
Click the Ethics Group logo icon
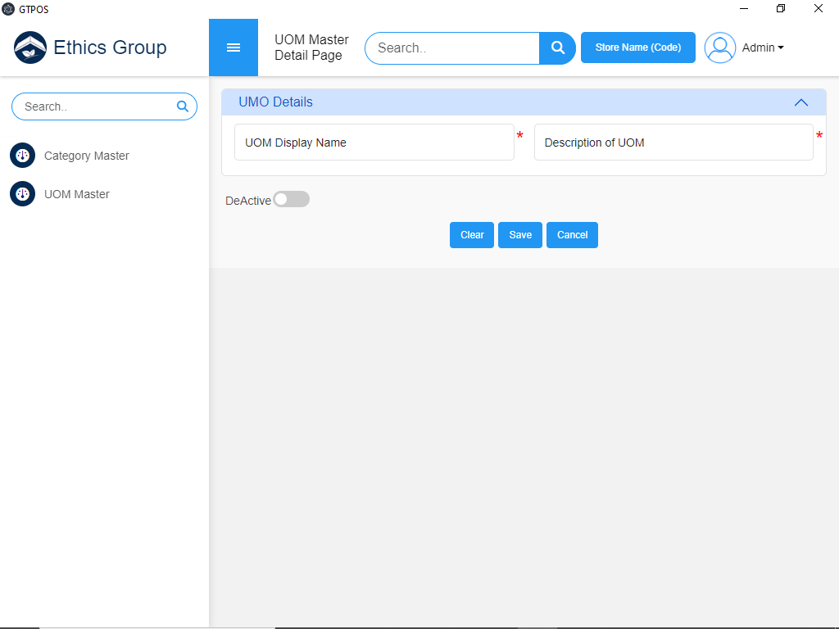tap(30, 48)
